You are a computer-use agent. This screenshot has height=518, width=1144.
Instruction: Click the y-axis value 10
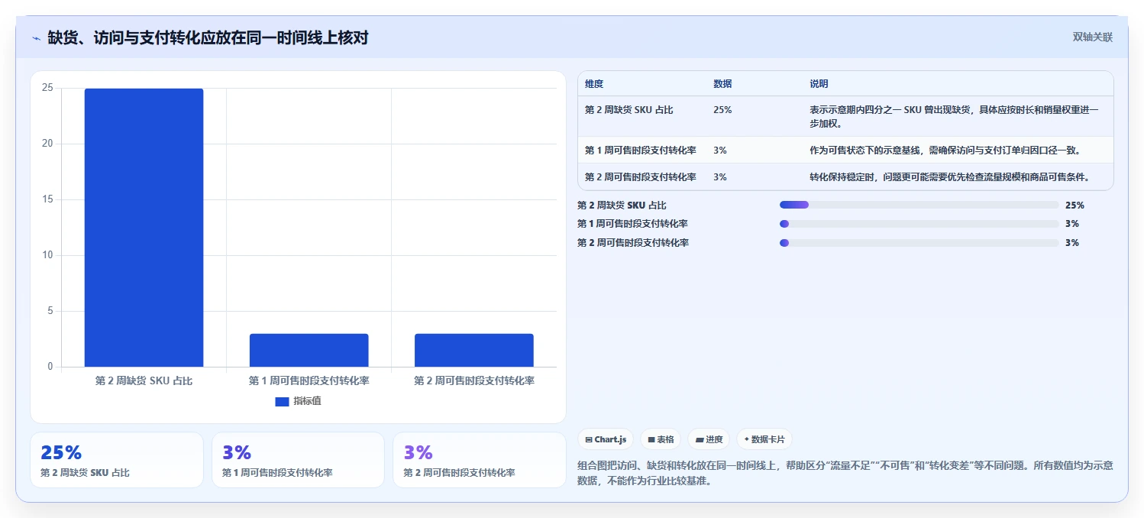(47, 255)
